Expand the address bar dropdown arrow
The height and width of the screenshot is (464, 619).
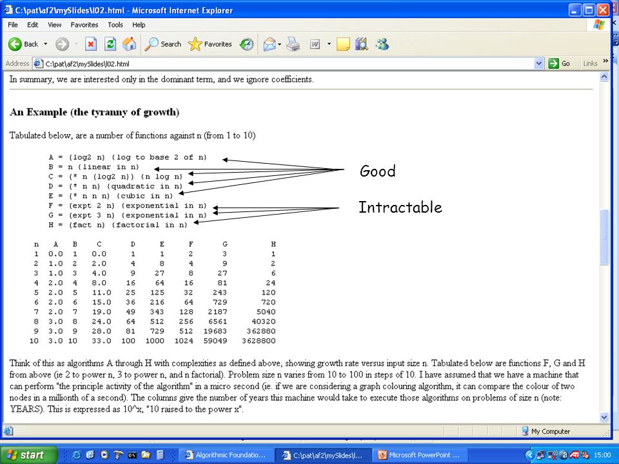pyautogui.click(x=539, y=64)
